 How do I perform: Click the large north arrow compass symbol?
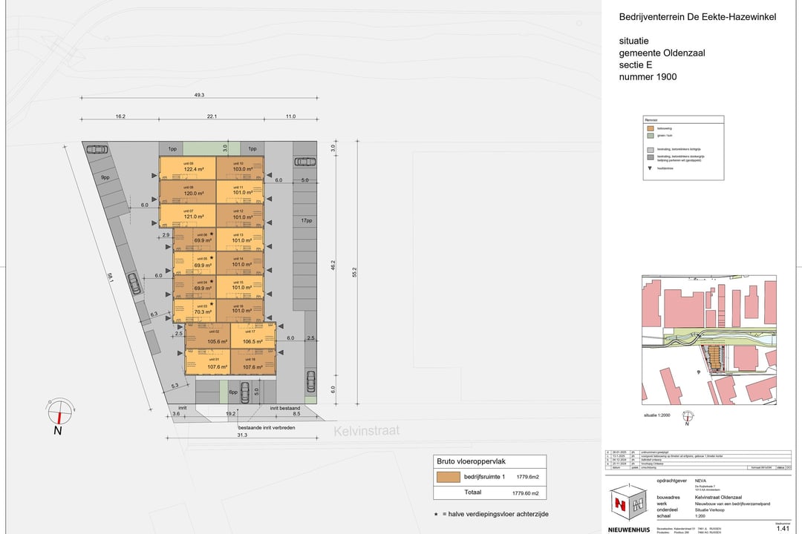60,412
